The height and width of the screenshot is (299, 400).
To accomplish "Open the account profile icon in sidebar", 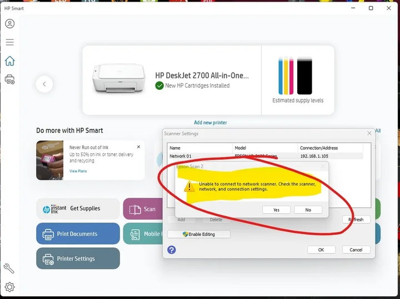I will click(9, 24).
